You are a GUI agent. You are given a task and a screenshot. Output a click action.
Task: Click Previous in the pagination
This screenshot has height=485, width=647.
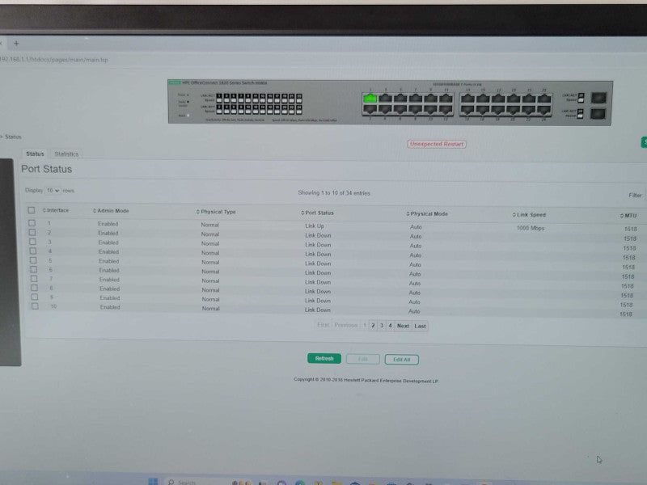click(x=346, y=325)
